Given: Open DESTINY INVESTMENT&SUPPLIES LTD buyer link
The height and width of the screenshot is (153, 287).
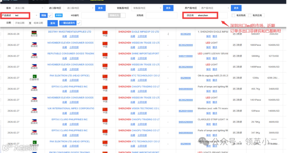Looking at the screenshot, I should pos(70,32).
